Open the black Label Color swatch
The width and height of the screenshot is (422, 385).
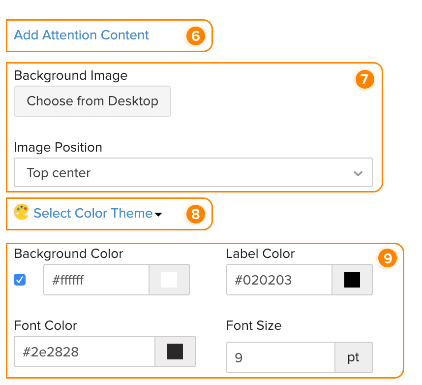point(352,280)
